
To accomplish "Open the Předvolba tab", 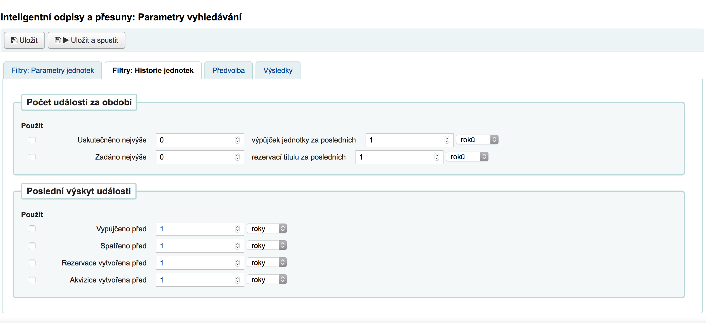I will point(228,70).
